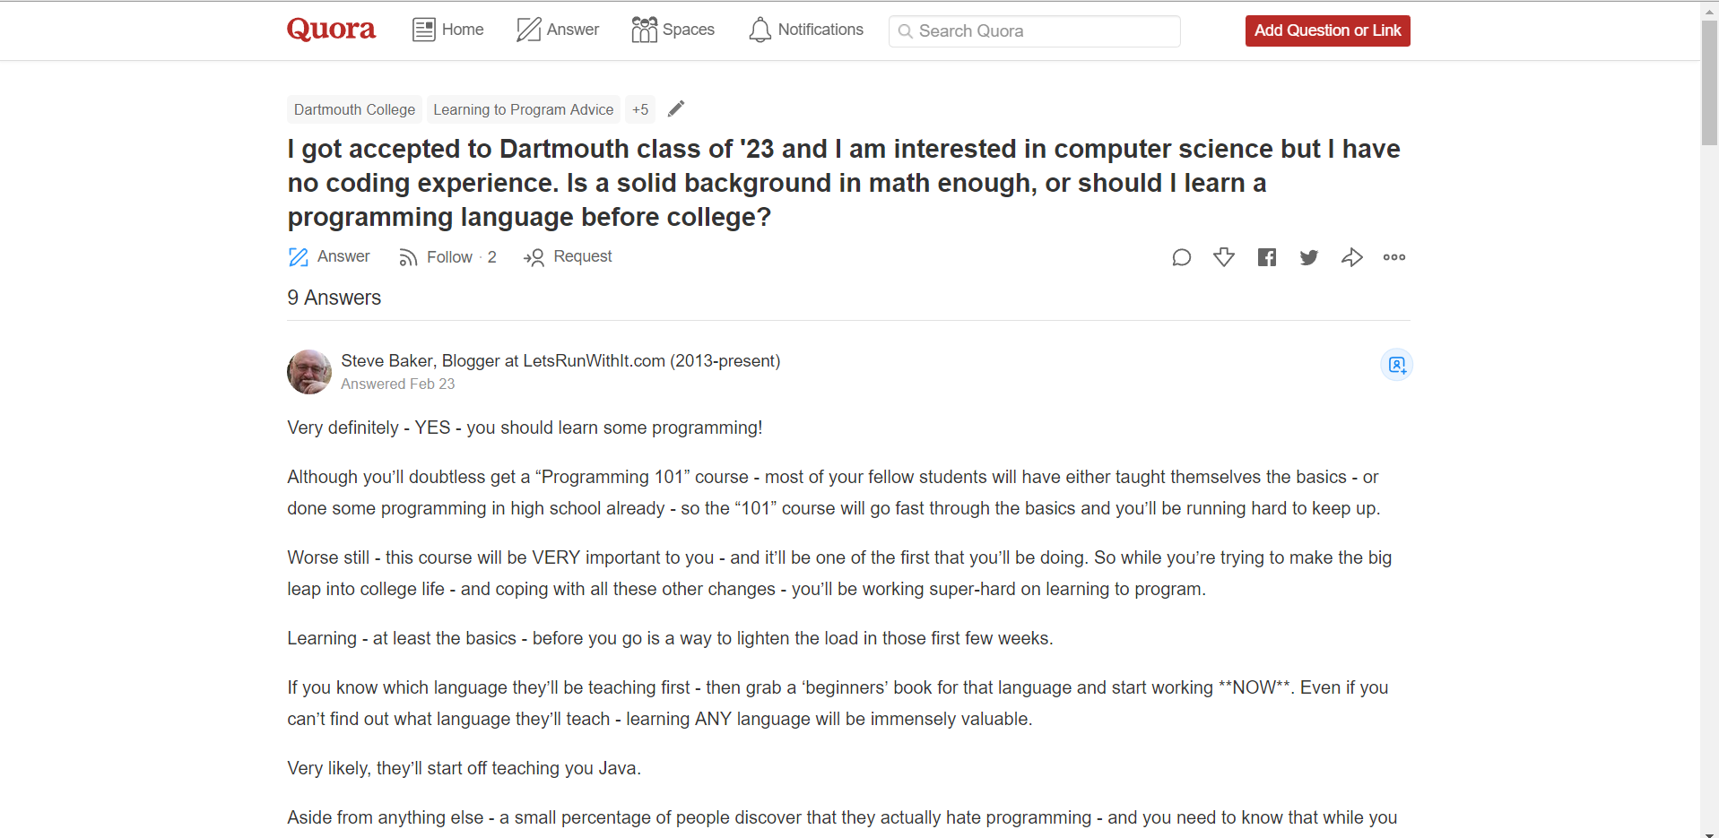1719x838 pixels.
Task: Share the question to Facebook
Action: 1266,257
